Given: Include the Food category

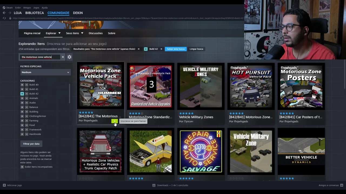Looking at the screenshot, I should click(x=22, y=125).
